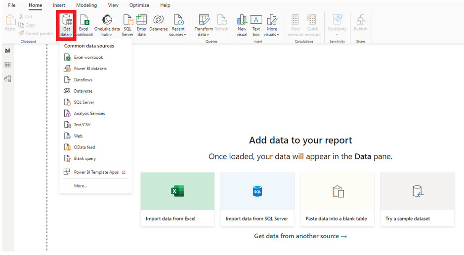
Task: Click the Cut command
Action: pos(26,17)
